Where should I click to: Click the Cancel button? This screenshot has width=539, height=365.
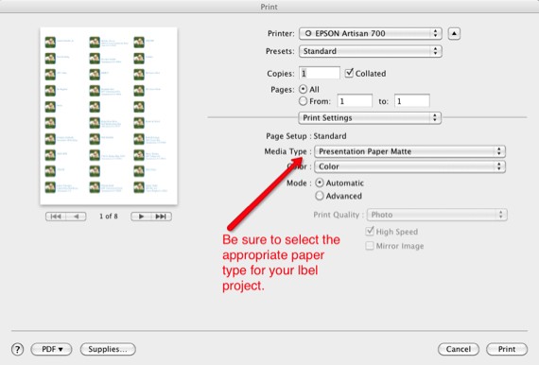459,349
